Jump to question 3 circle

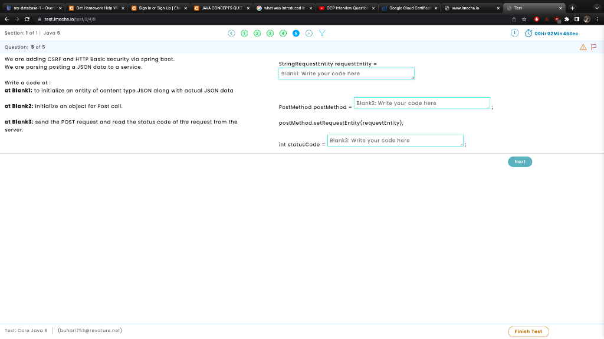tap(270, 34)
